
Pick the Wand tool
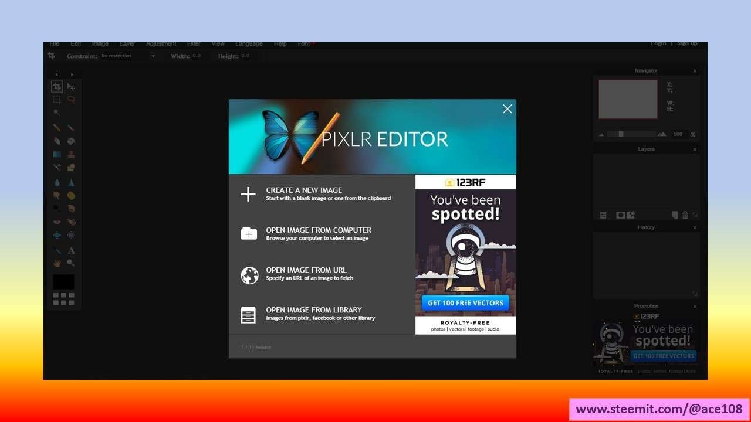coord(57,113)
